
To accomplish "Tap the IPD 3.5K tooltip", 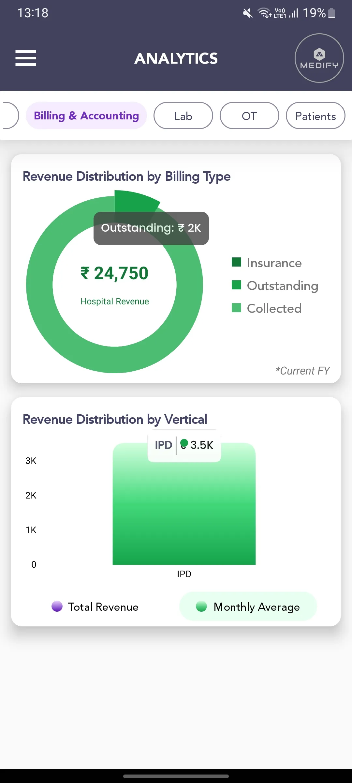I will point(184,445).
